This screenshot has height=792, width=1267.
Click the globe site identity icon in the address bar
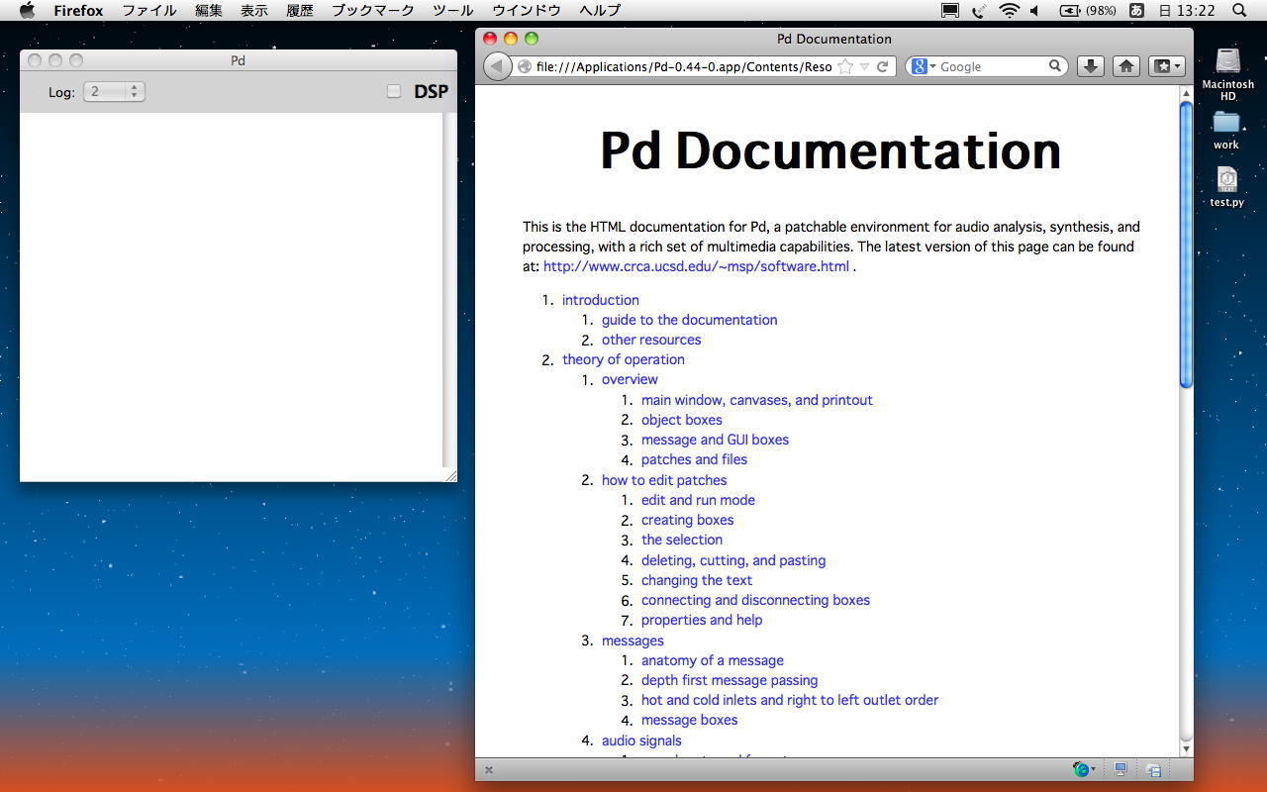click(x=525, y=66)
